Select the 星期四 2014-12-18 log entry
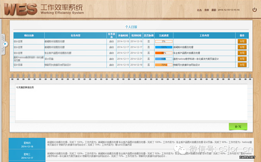 click(x=27, y=144)
